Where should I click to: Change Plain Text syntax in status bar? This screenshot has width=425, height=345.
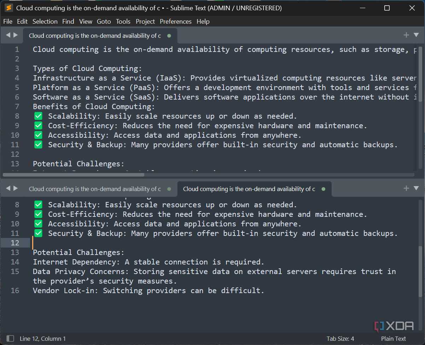pos(393,338)
